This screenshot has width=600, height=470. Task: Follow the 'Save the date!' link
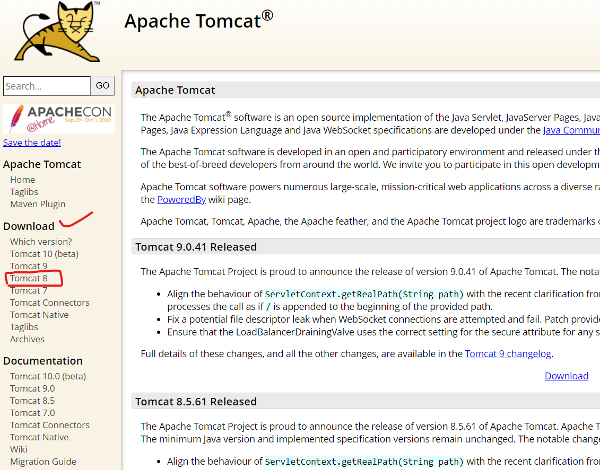(x=32, y=143)
